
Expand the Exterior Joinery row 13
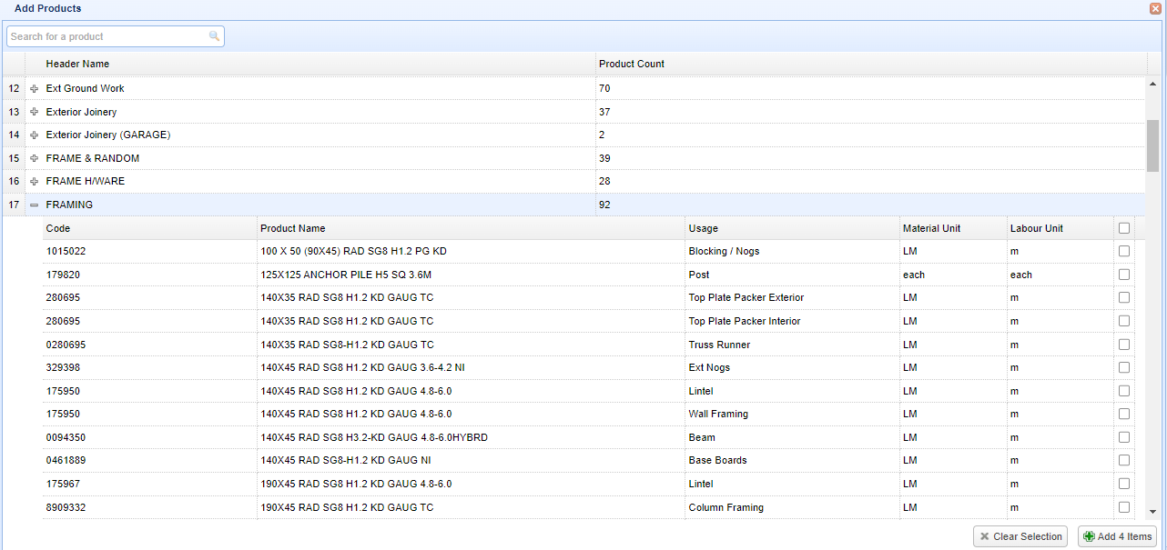[x=35, y=112]
